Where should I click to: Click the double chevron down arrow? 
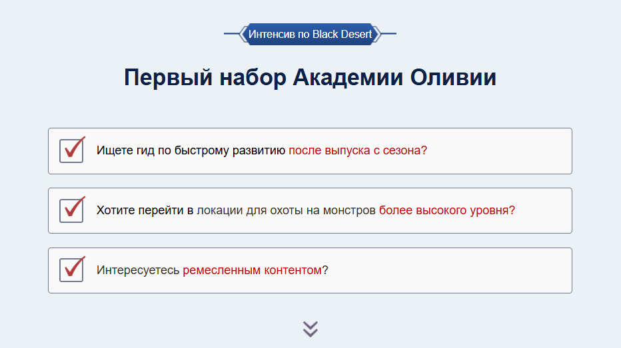310,329
